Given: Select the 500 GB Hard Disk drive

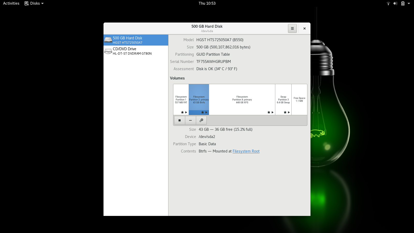Looking at the screenshot, I should 136,40.
